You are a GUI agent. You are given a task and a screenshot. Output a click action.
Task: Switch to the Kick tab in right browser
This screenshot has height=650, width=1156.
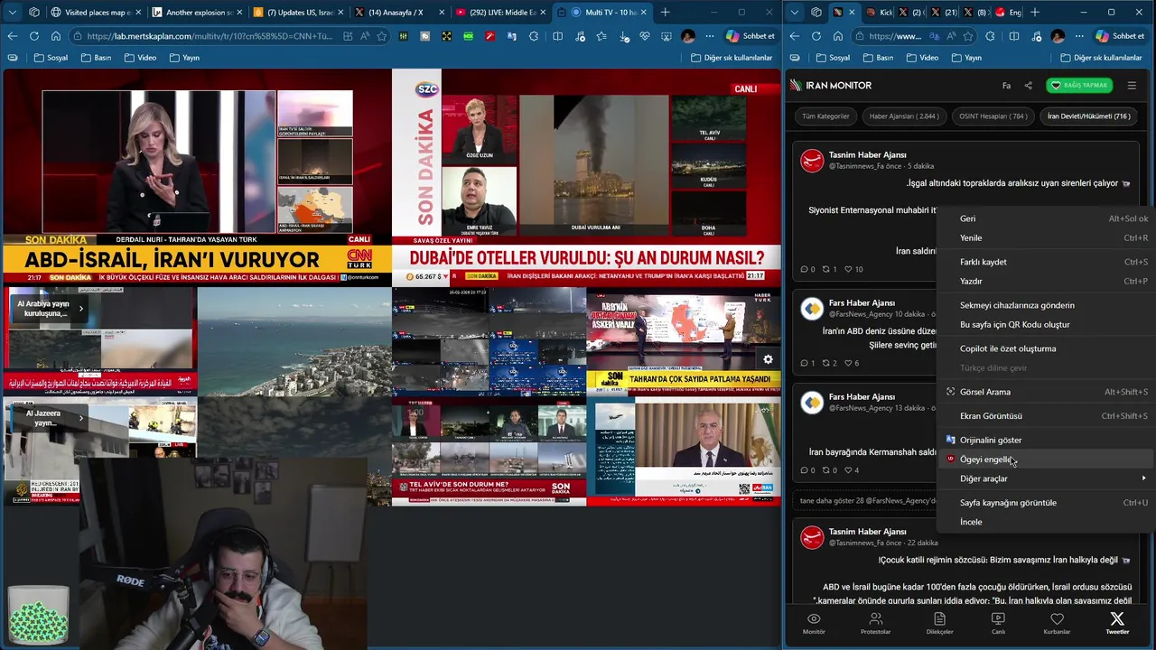878,13
